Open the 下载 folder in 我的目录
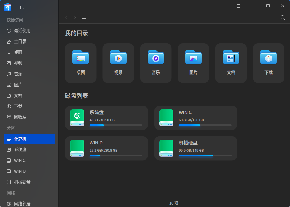Image resolution: width=290 pixels, height=207 pixels. [x=269, y=63]
